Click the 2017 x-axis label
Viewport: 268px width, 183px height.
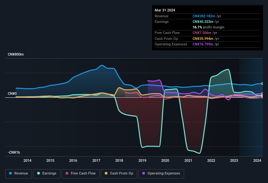pos(96,160)
